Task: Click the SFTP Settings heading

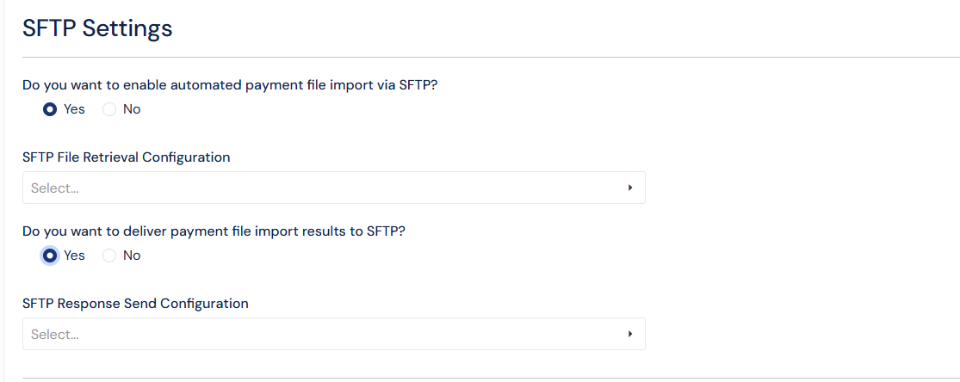Action: pyautogui.click(x=97, y=28)
